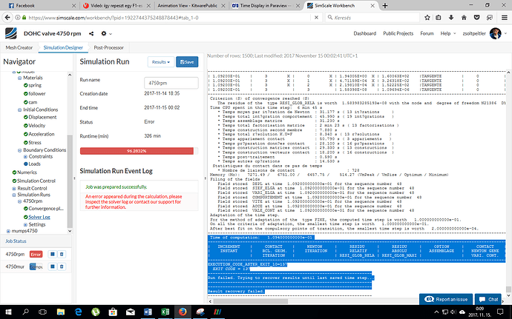Switch to Time Display in Paraview tab
The image size is (512, 319).
263,5
